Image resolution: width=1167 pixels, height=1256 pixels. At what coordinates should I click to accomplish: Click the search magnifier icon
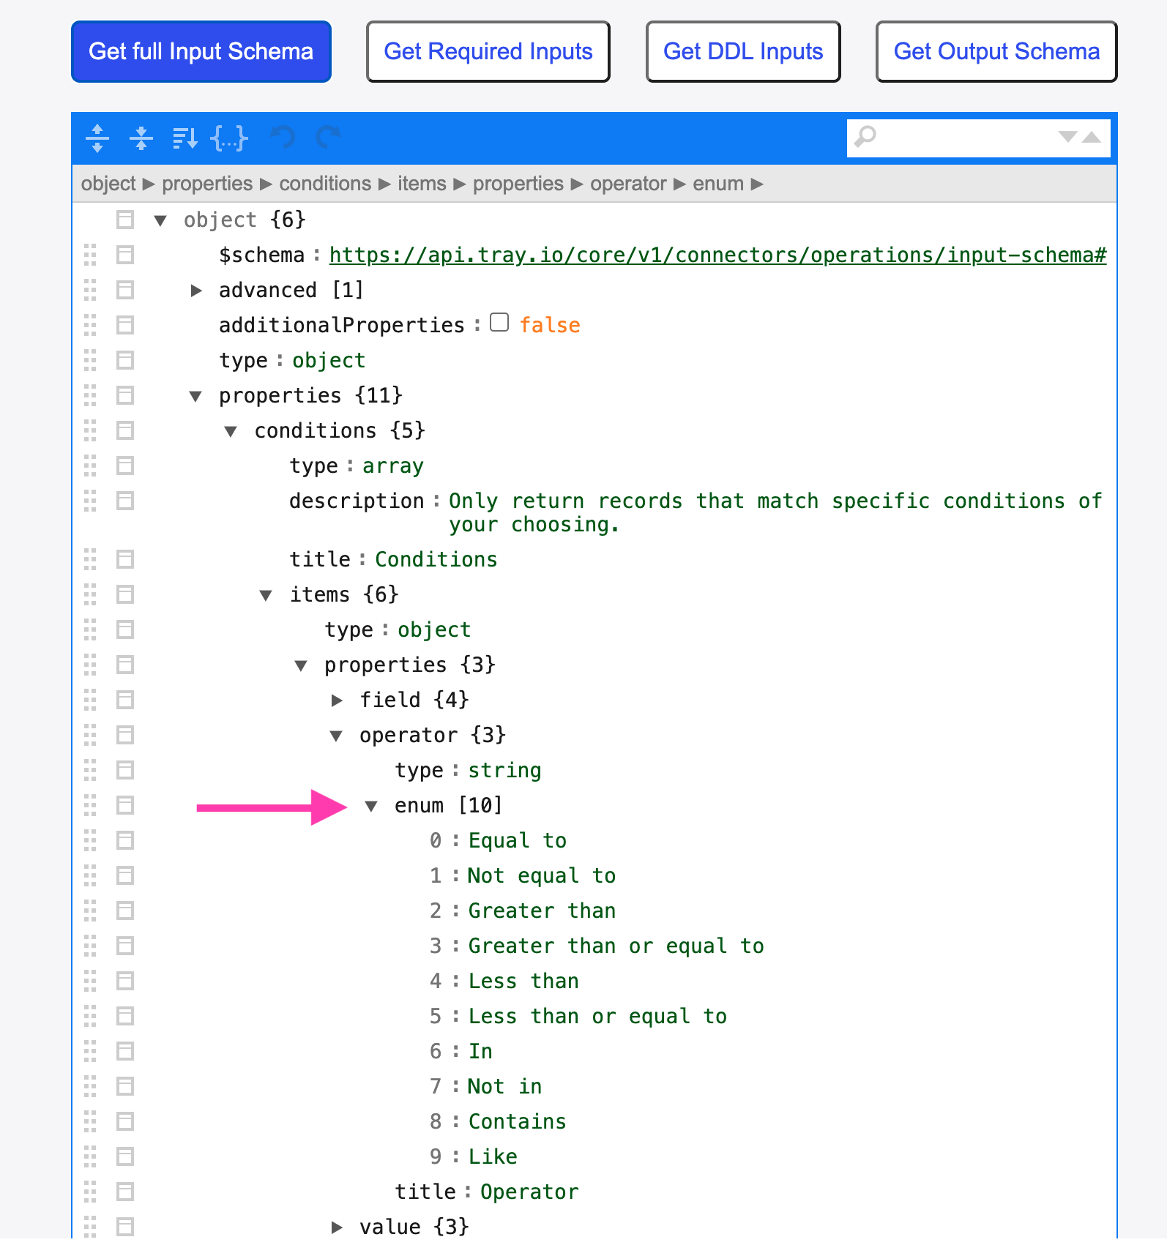pos(865,137)
